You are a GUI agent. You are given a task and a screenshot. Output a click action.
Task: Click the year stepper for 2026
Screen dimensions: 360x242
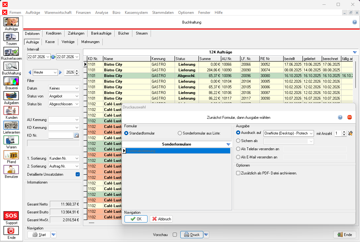77,72
